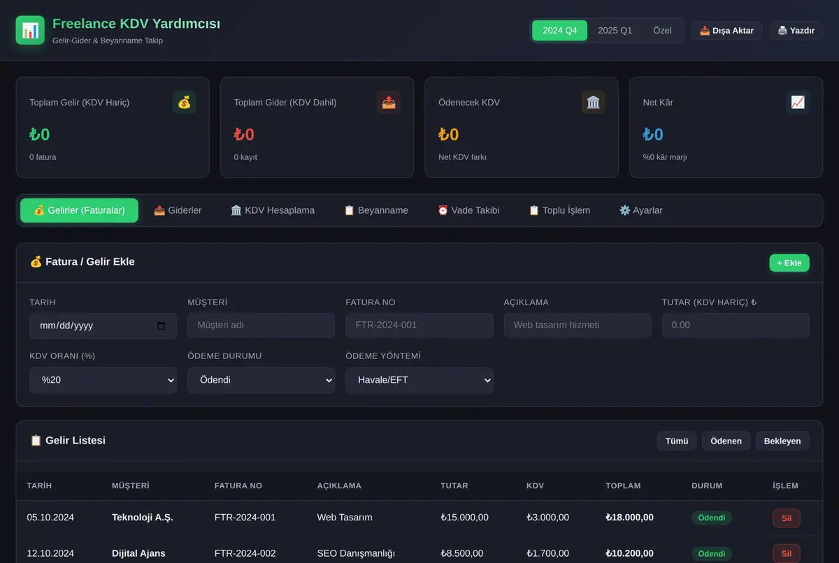Click the ₺8.500,00 amount cell

coord(462,553)
